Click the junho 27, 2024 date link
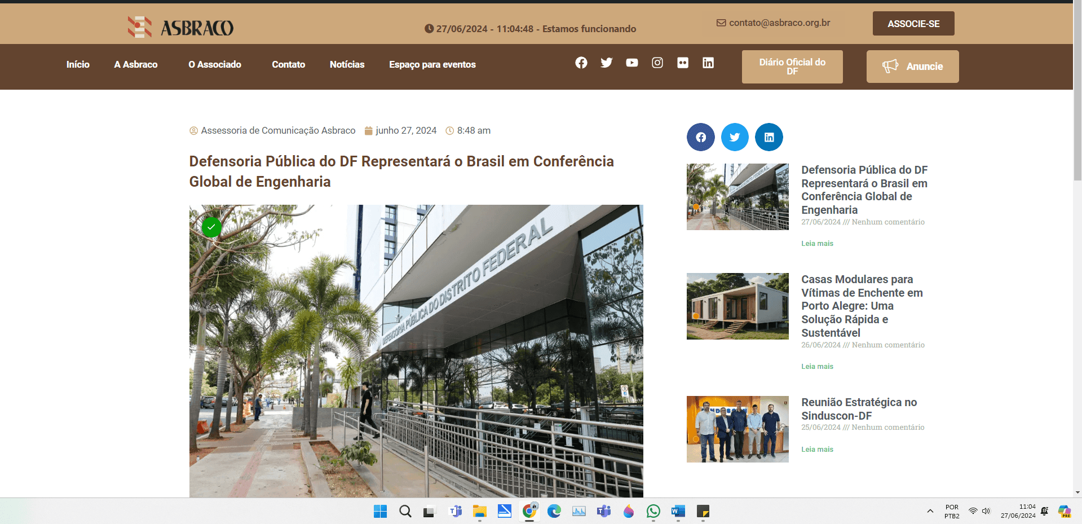This screenshot has height=524, width=1082. coord(400,130)
